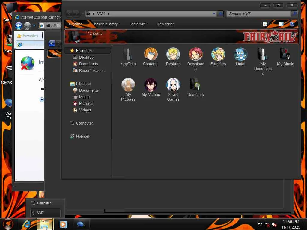Screen dimensions: 307x230
Task: Open the Action Center flag icon
Action: coord(260,224)
